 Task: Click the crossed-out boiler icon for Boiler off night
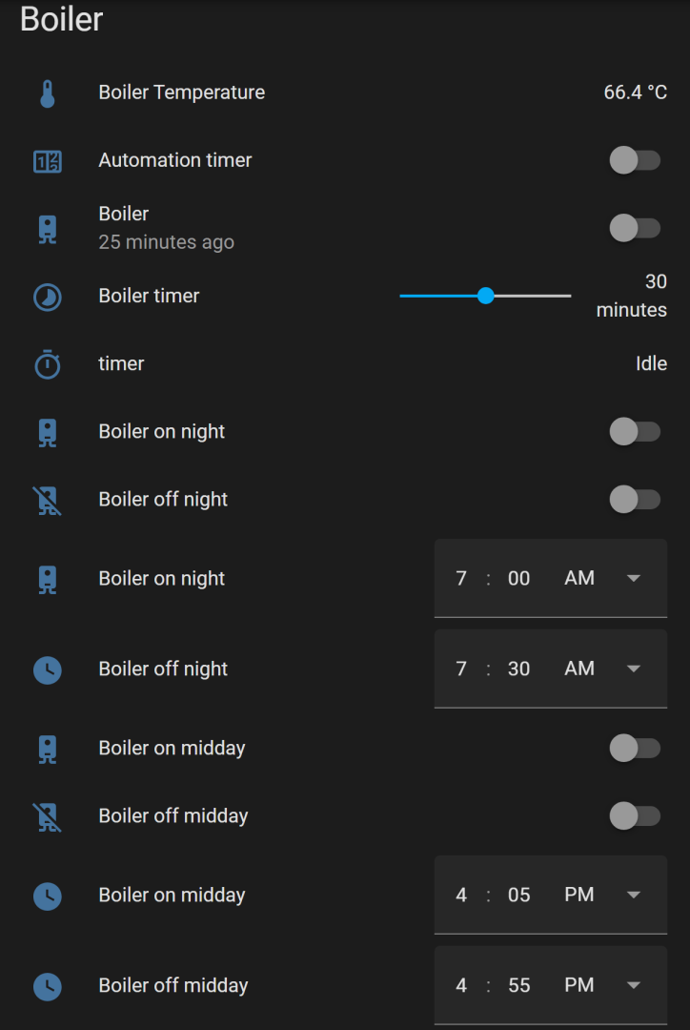[48, 500]
